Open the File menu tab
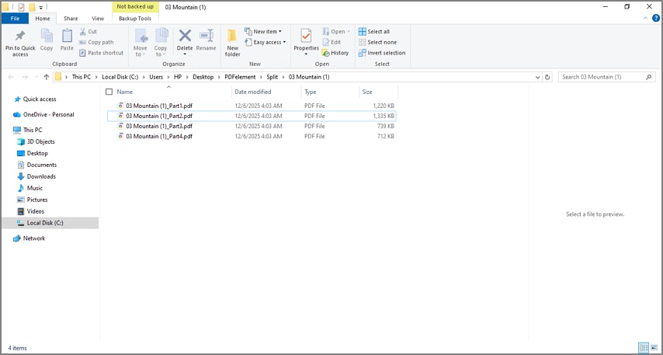Image resolution: width=663 pixels, height=355 pixels. coord(15,18)
